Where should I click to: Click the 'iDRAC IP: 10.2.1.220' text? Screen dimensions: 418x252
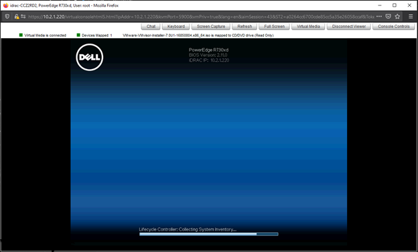(209, 60)
